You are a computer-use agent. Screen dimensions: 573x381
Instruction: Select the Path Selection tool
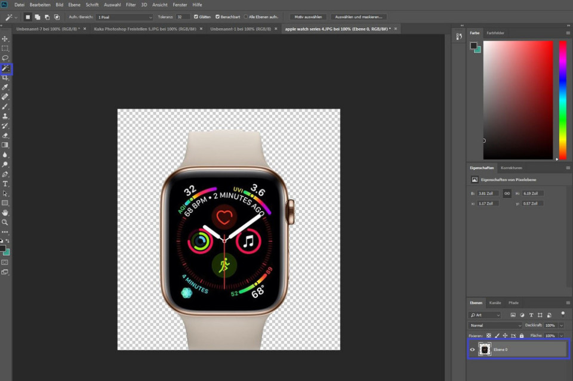(5, 193)
